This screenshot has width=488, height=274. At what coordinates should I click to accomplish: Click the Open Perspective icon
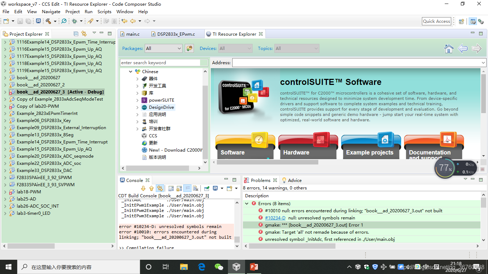462,21
